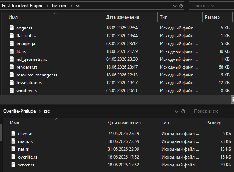The width and height of the screenshot is (234, 172).
Task: Expand chevron after Overlife-Prelude breadcrumb
Action: coord(40,112)
